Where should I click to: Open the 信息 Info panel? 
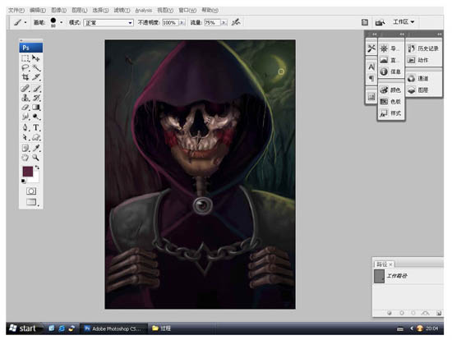click(391, 71)
